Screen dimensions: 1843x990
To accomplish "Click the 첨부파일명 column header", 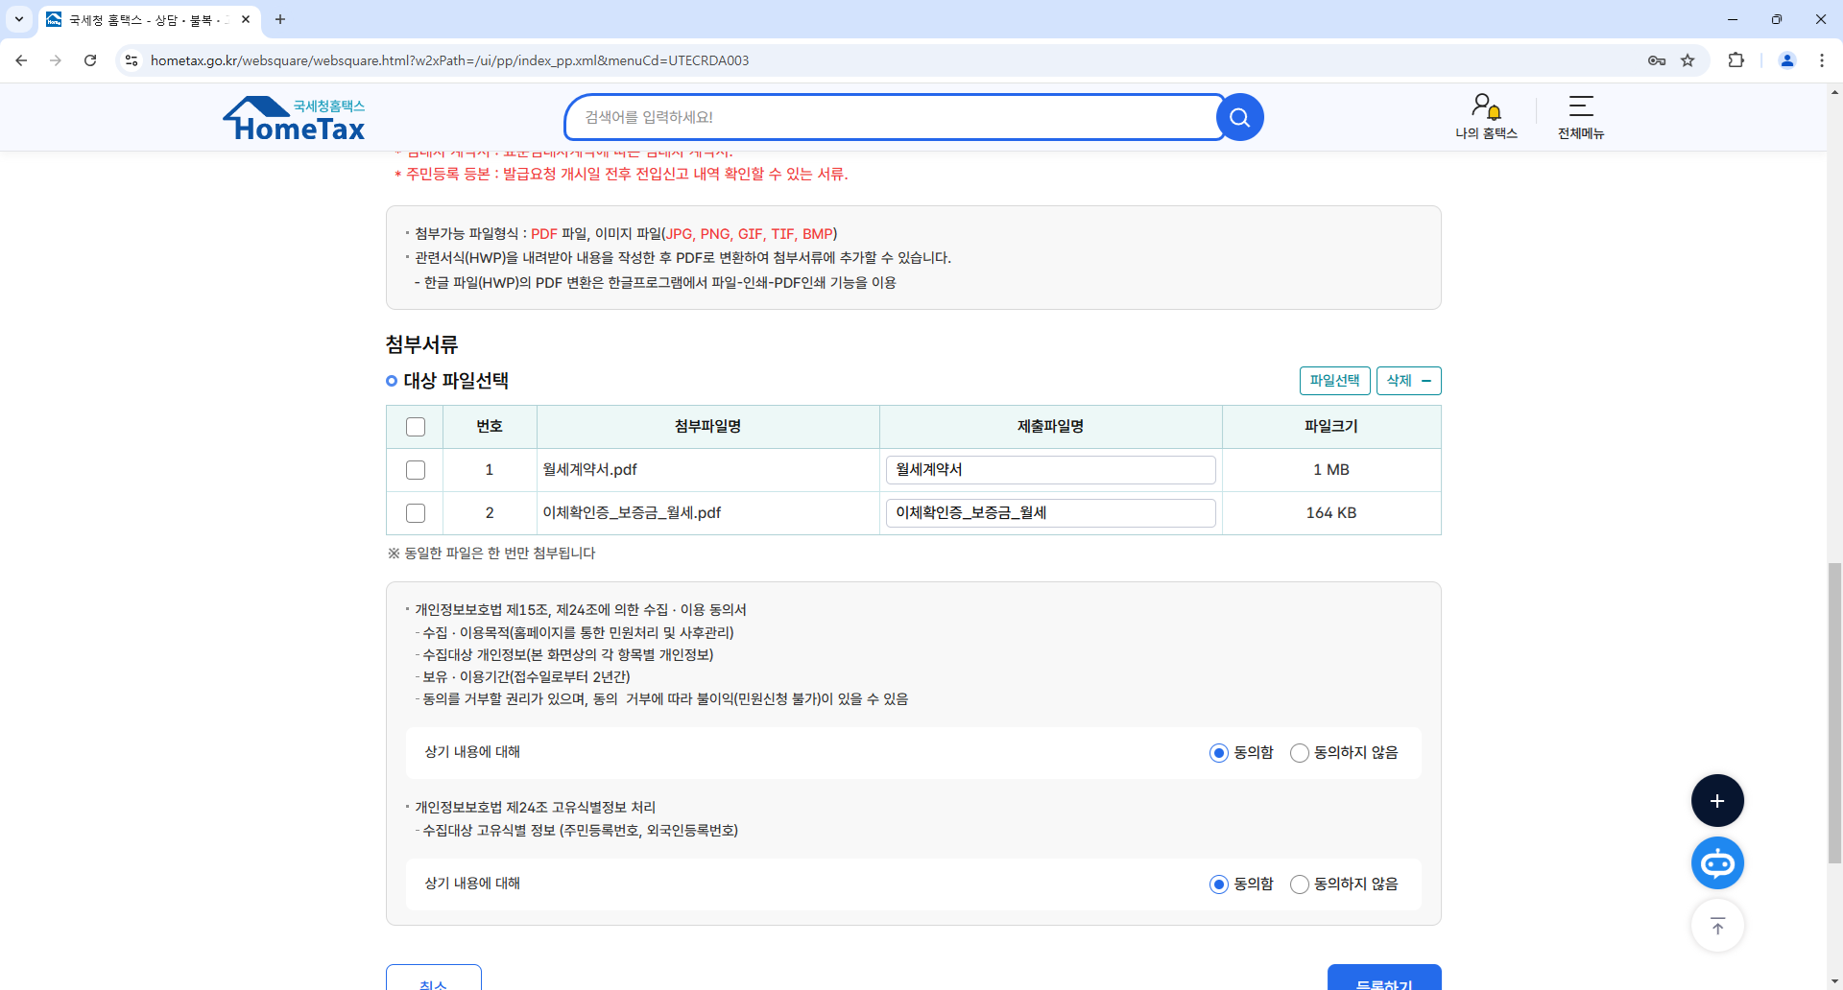I will pyautogui.click(x=708, y=427).
